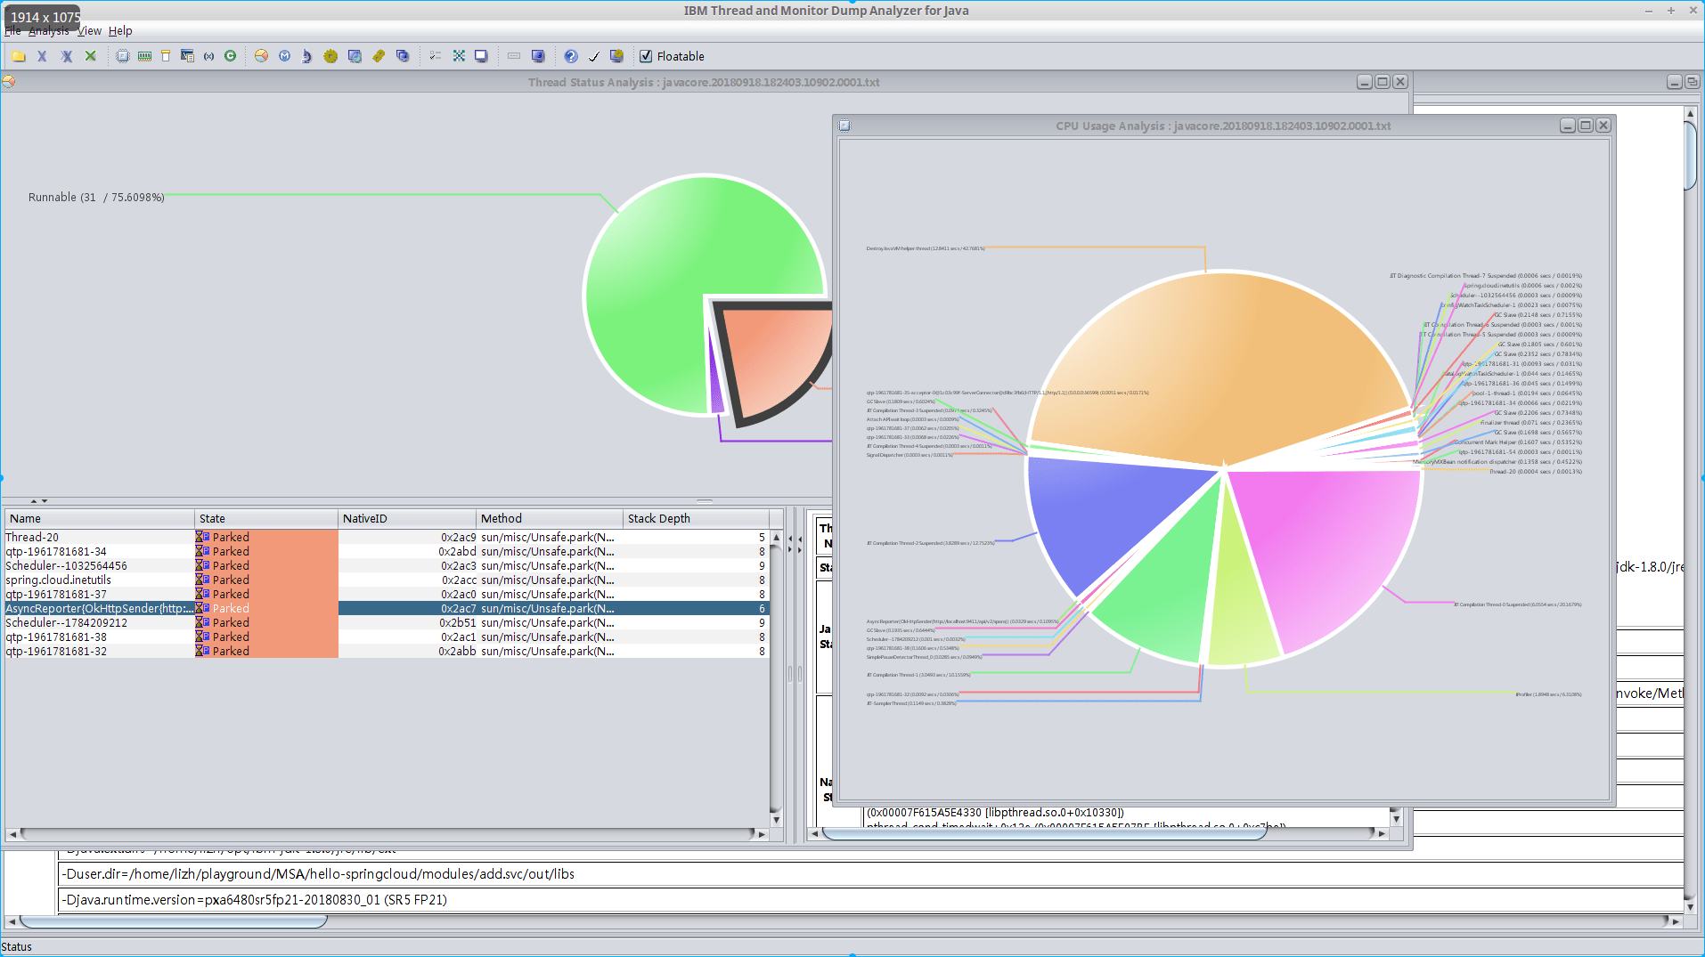Select the compare threads gear icon
Image resolution: width=1705 pixels, height=957 pixels.
330,56
